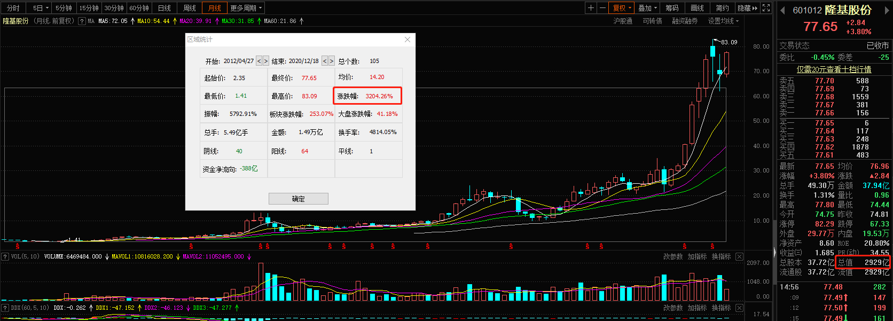This screenshot has height=321, width=893.
Task: Toggle the 简约 simple mode
Action: [x=722, y=8]
